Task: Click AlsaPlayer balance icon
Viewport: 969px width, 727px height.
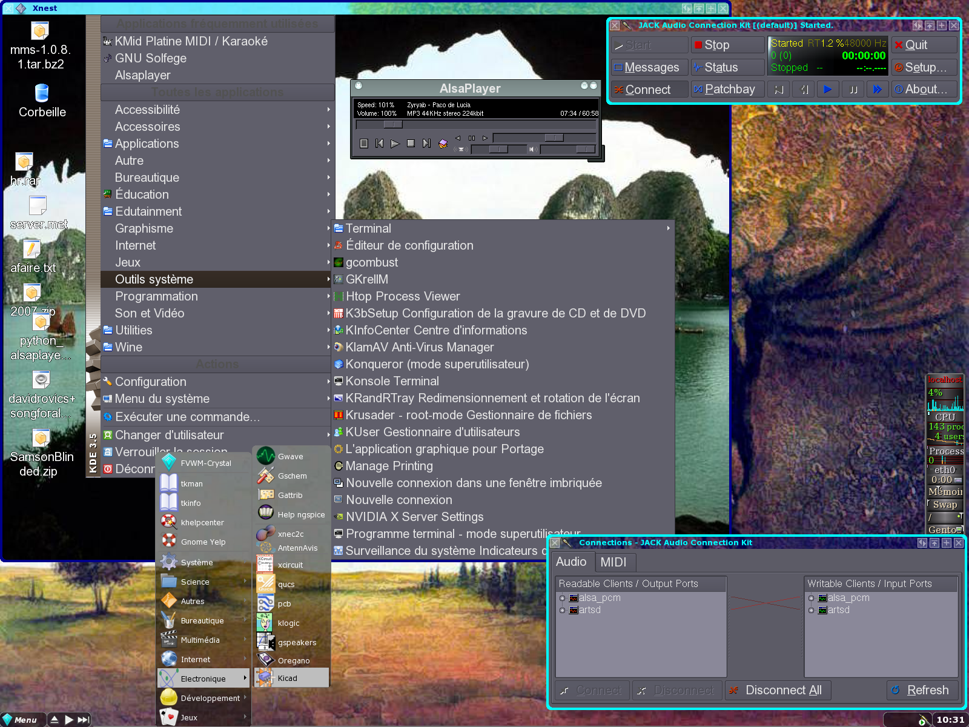Action: tap(460, 149)
